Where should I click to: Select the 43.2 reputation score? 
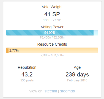(x=27, y=75)
